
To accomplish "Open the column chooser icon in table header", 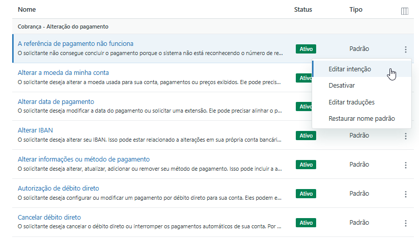I will coord(405,11).
